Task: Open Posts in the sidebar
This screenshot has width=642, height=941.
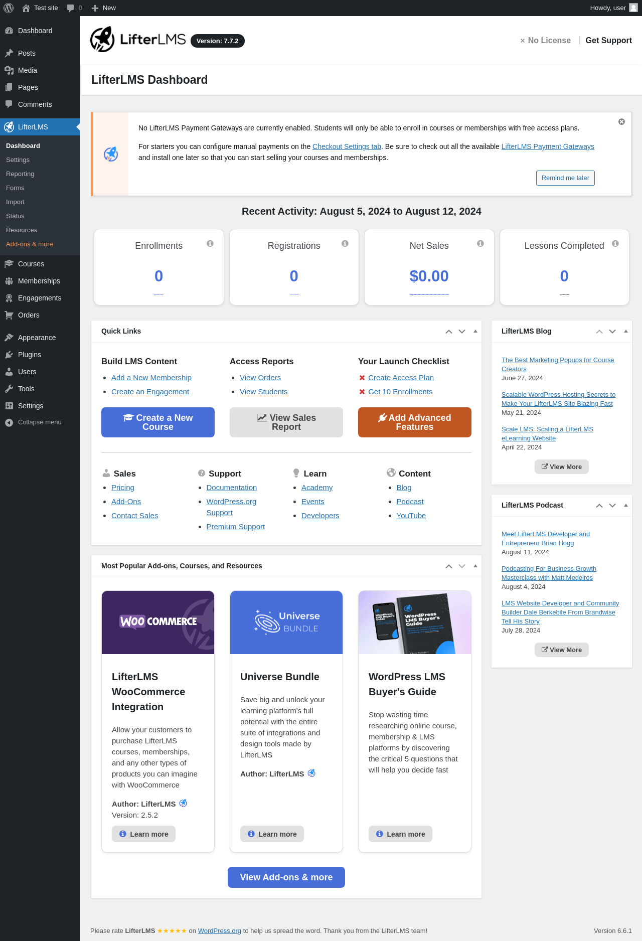Action: tap(40, 53)
